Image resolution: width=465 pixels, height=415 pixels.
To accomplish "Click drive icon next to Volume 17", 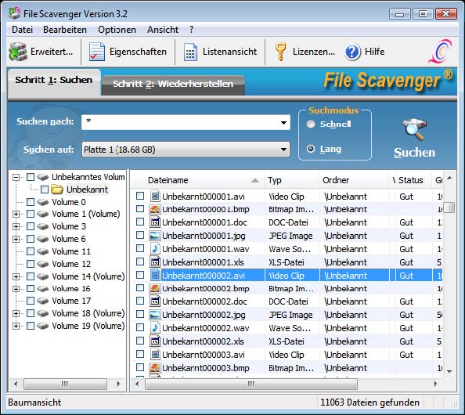I will [x=43, y=301].
